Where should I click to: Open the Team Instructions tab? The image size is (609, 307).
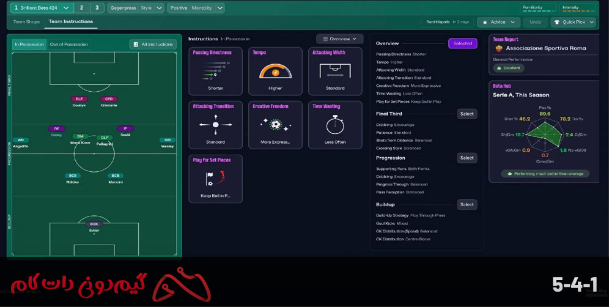(x=71, y=22)
